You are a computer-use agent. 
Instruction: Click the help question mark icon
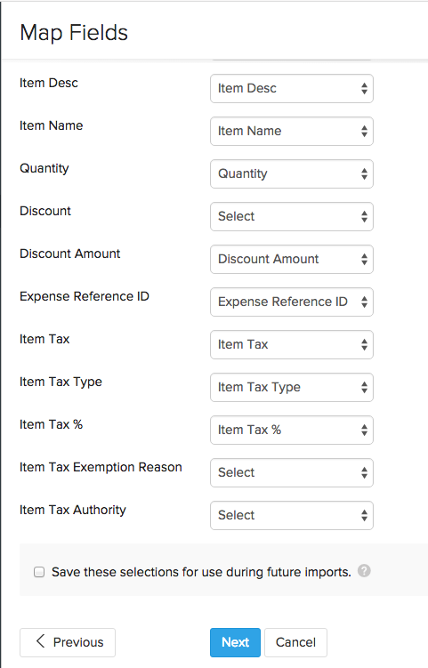tap(364, 571)
